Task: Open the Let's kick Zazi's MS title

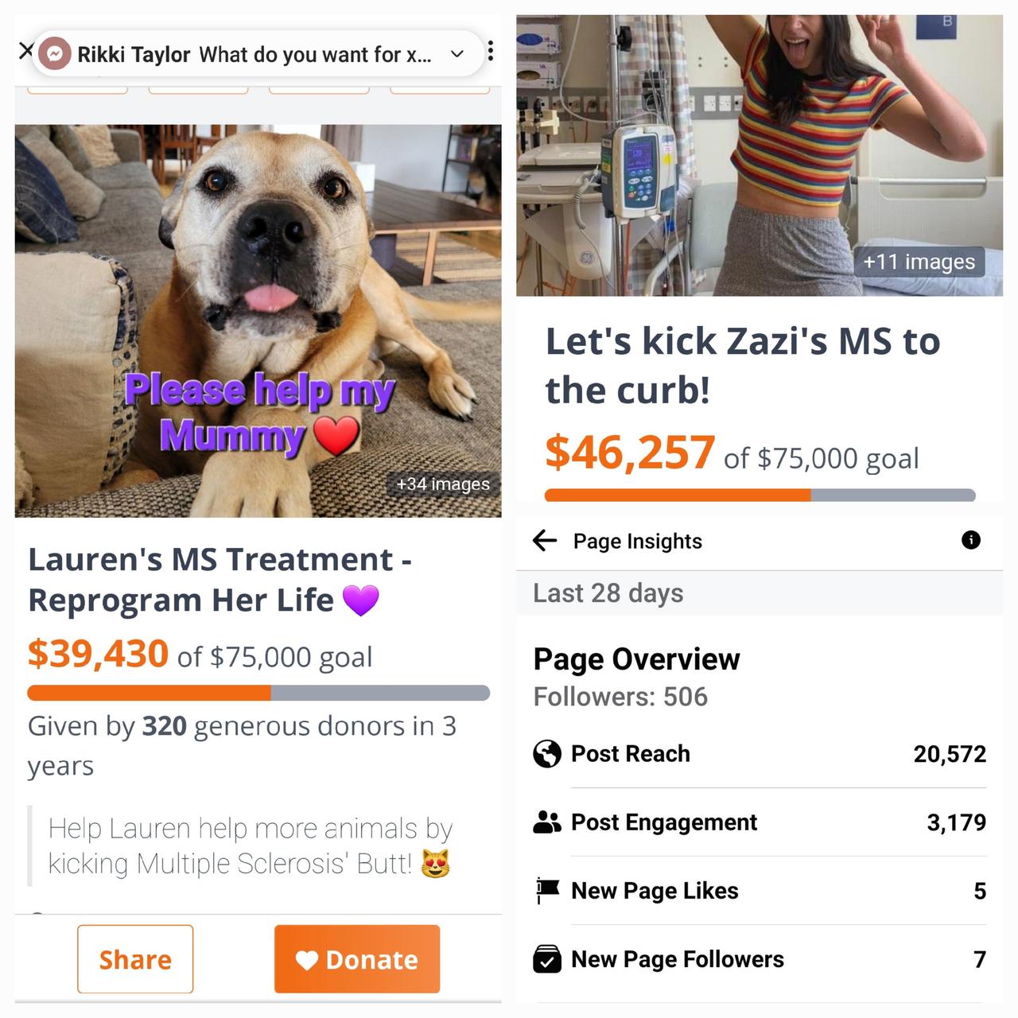Action: point(743,365)
